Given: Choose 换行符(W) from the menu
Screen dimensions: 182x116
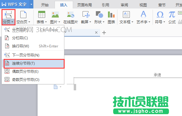Looking at the screenshot, I should coord(33,46).
